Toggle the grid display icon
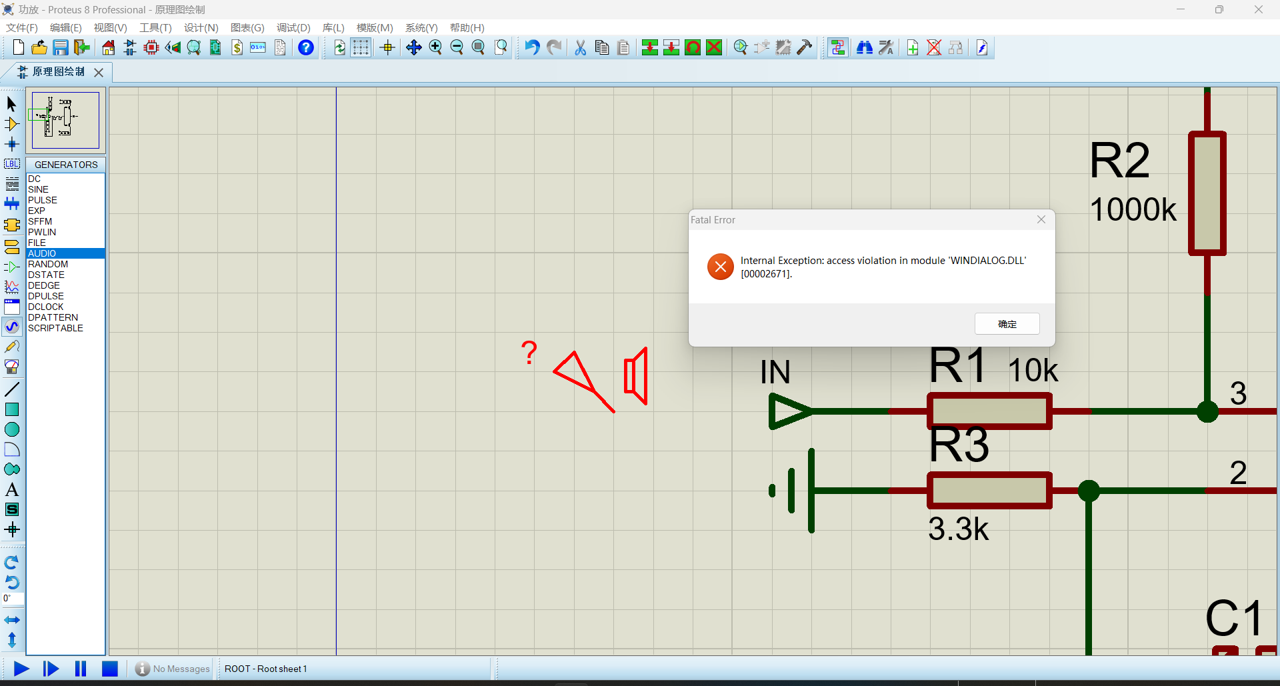 tap(361, 47)
